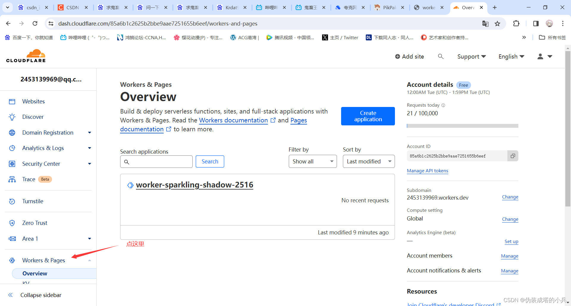Click the Search applications input field
This screenshot has height=306, width=571.
156,162
